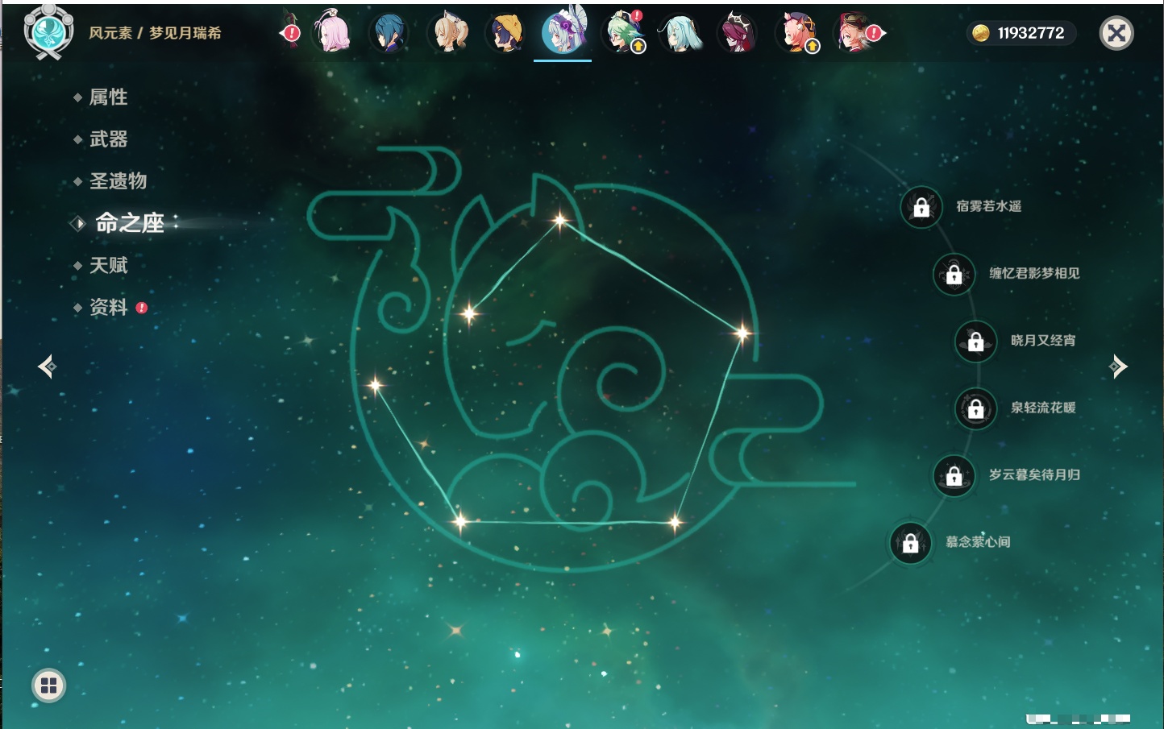This screenshot has width=1164, height=729.
Task: Select the dark blue-haired character portrait
Action: pyautogui.click(x=389, y=33)
